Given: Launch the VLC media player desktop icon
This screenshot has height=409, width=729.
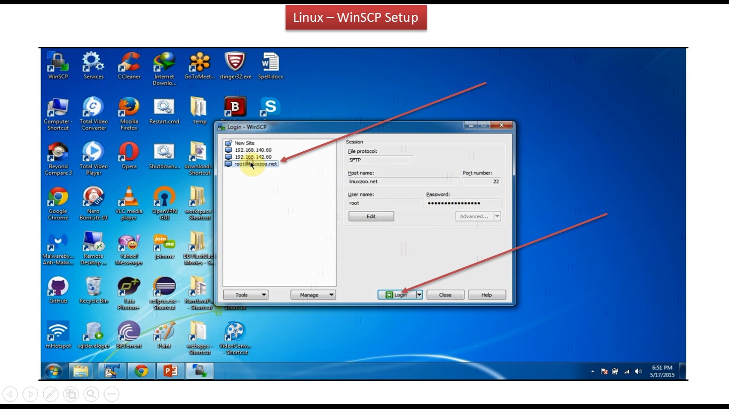Looking at the screenshot, I should pyautogui.click(x=129, y=203).
